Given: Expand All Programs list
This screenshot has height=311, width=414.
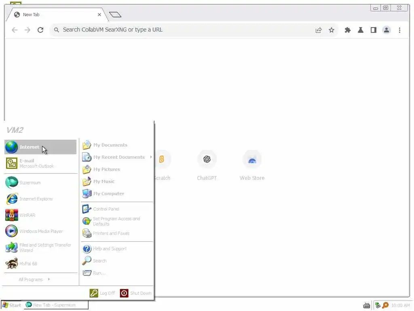Looking at the screenshot, I should [x=34, y=279].
